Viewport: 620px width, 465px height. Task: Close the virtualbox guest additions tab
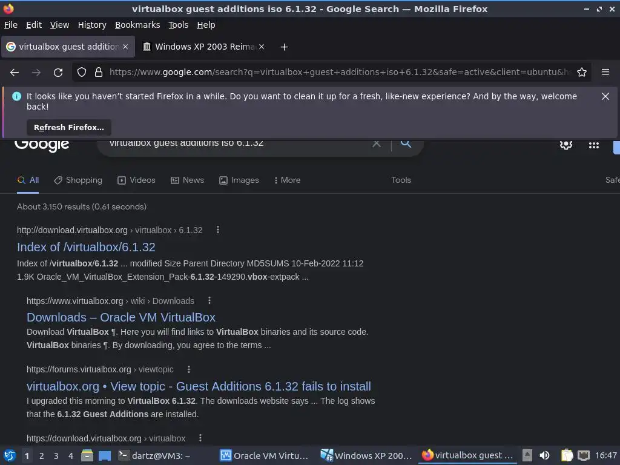pyautogui.click(x=125, y=47)
